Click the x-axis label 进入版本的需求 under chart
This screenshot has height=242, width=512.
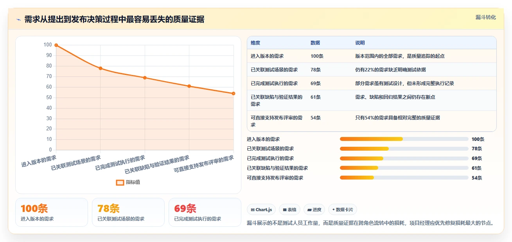tap(39, 161)
